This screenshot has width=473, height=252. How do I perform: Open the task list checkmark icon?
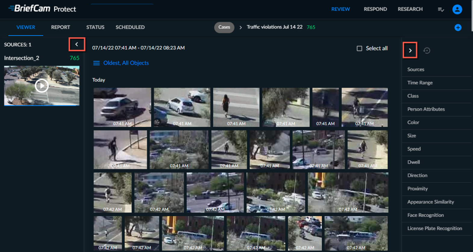441,10
